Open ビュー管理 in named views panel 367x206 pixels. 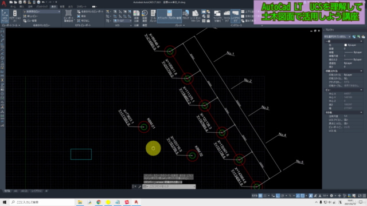click(30, 21)
